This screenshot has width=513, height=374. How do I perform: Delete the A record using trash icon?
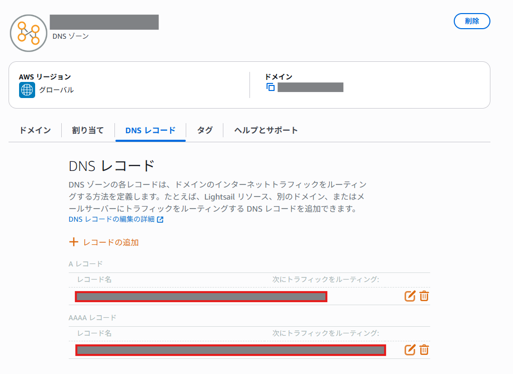click(424, 296)
